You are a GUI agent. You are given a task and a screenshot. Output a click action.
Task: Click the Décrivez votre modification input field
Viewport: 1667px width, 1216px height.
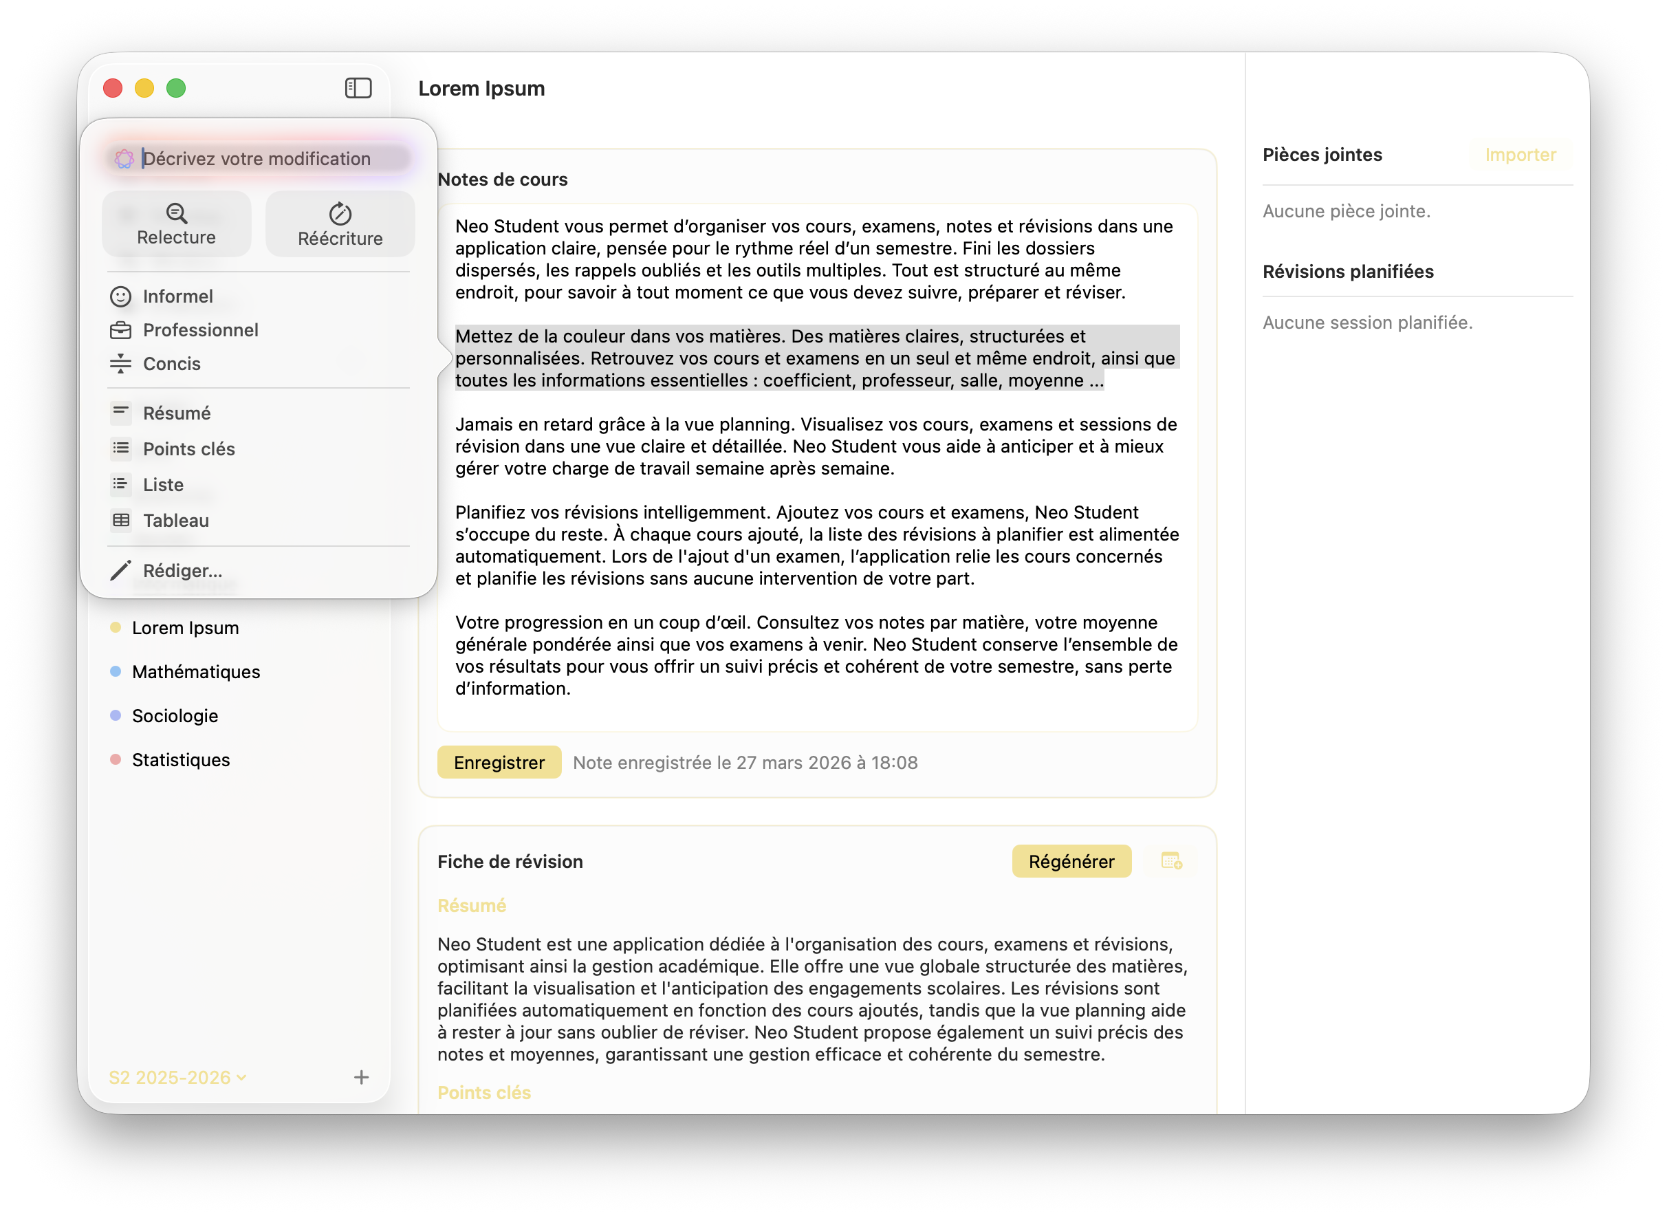point(265,159)
